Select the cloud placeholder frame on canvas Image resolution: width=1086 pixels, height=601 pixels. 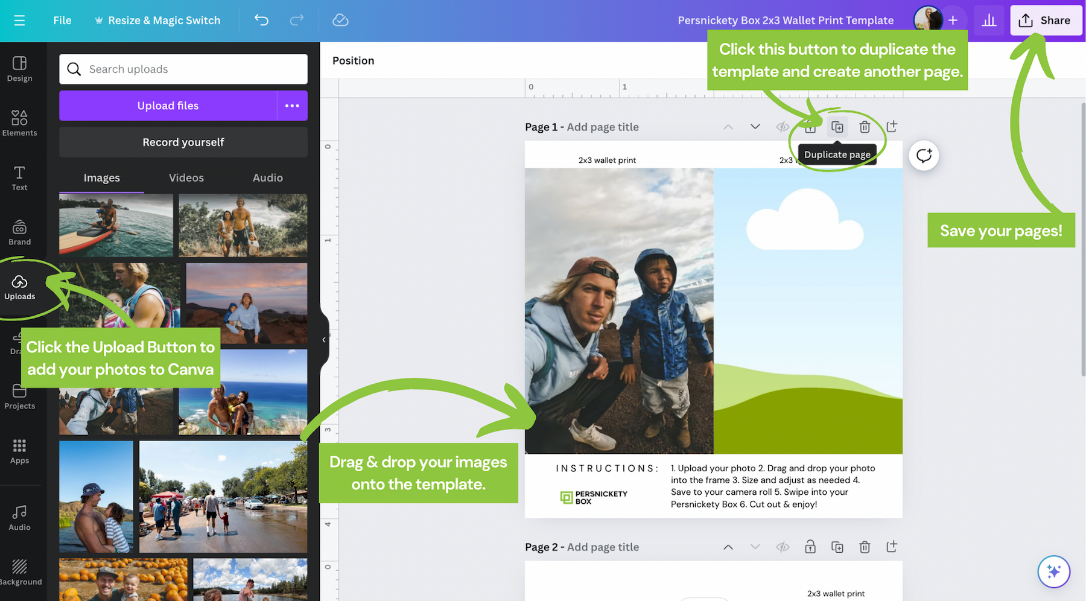[x=808, y=311]
